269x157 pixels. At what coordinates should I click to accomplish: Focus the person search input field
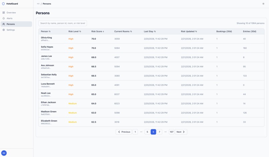click(x=63, y=23)
